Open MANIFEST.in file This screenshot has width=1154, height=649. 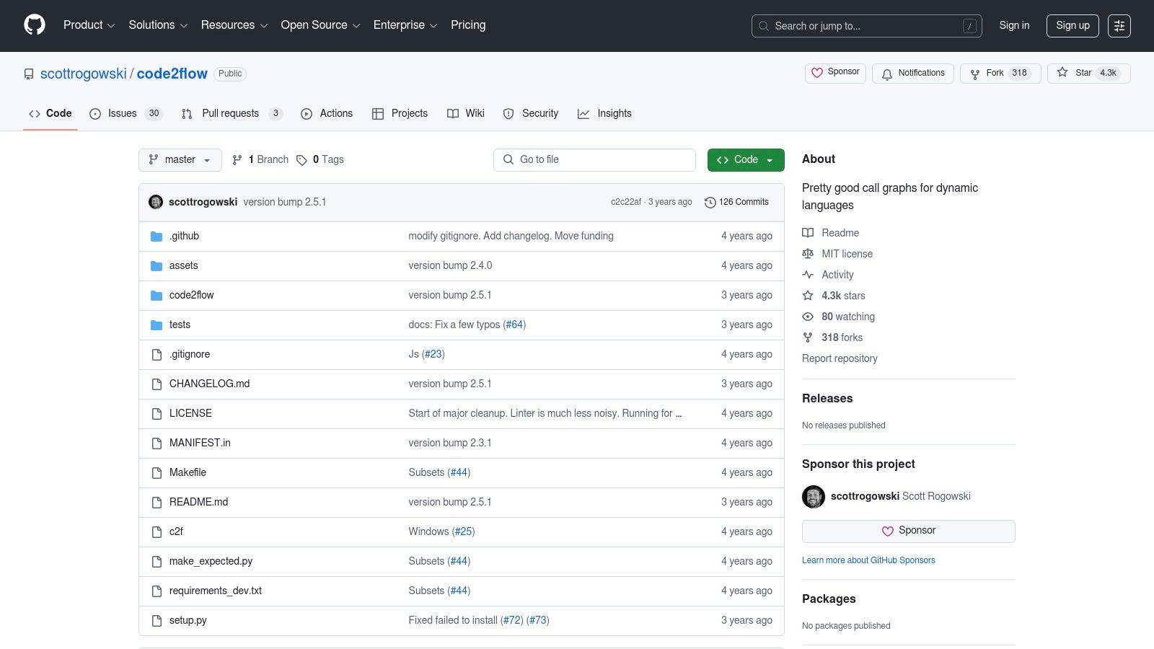(x=200, y=443)
